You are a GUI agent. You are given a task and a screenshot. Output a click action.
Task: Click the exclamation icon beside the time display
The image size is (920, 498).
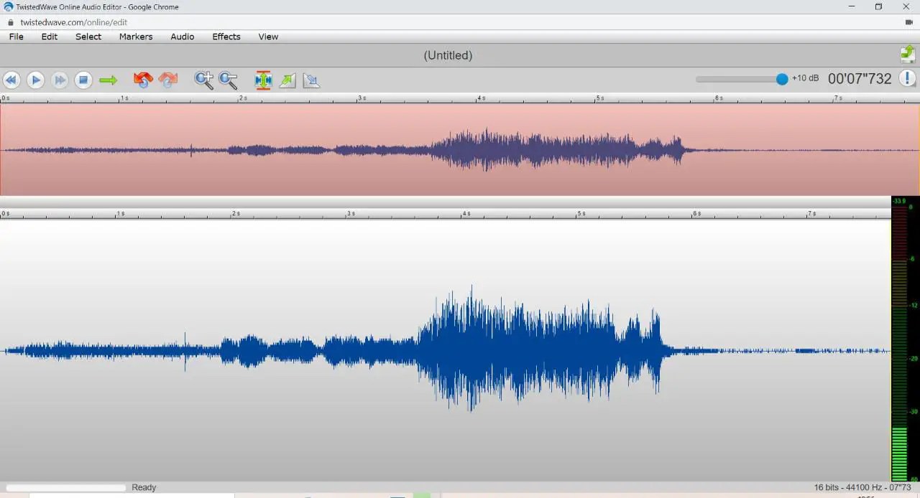tap(907, 79)
